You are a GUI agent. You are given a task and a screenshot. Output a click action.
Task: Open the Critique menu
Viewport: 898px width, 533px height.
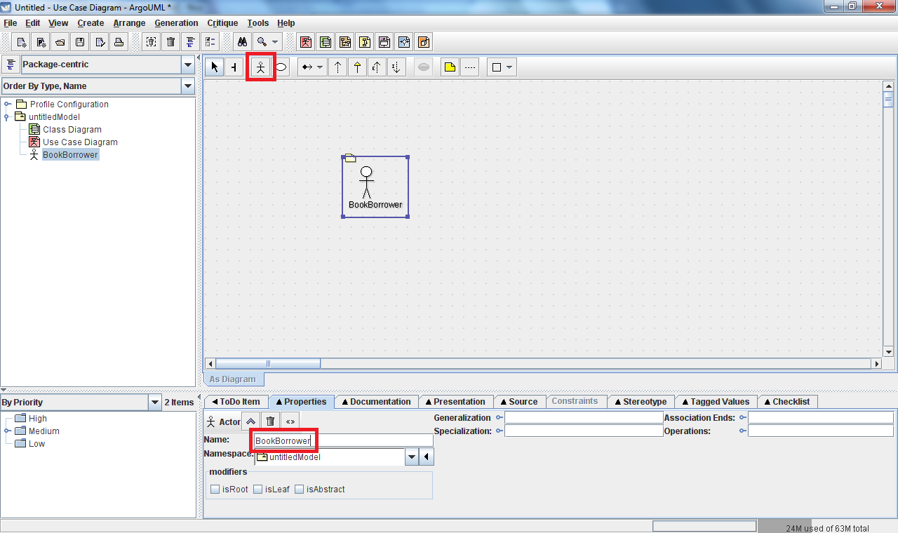click(x=222, y=23)
